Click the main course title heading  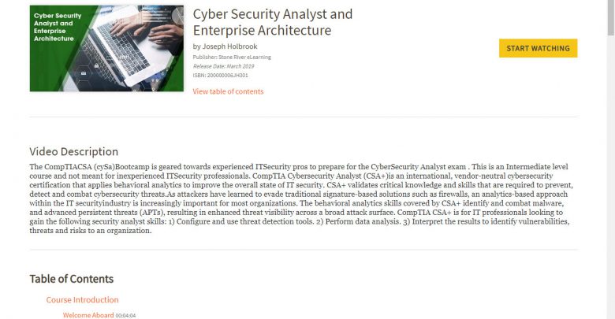point(273,22)
